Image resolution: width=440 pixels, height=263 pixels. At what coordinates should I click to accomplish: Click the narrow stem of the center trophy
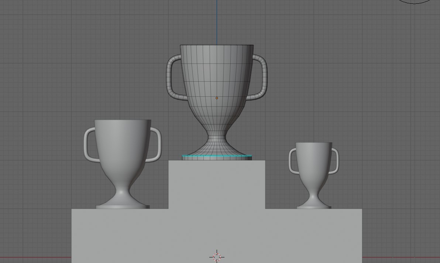coord(217,137)
